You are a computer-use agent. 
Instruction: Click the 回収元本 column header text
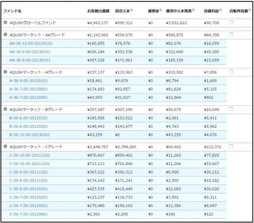122,11
